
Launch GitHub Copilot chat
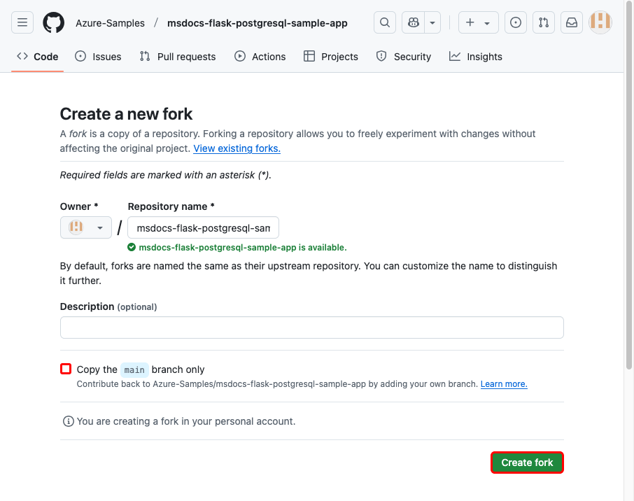(413, 22)
